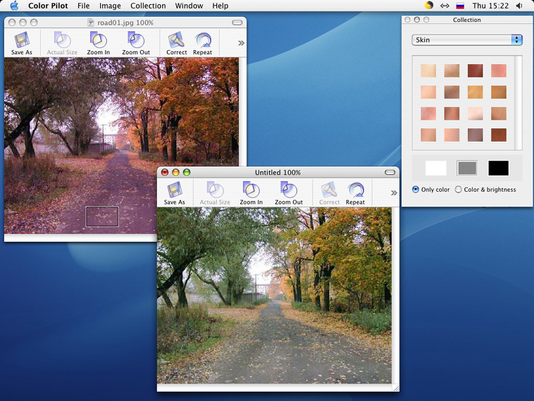Pick pink skin swatch ending top row
The height and width of the screenshot is (401, 534).
point(499,71)
